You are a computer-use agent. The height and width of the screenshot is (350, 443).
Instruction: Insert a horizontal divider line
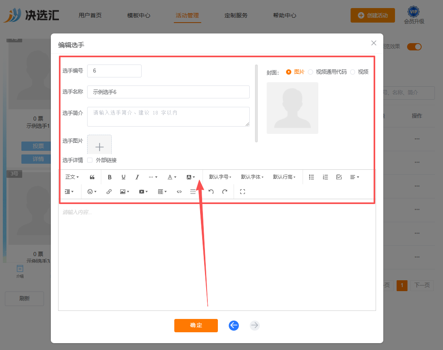pos(193,192)
